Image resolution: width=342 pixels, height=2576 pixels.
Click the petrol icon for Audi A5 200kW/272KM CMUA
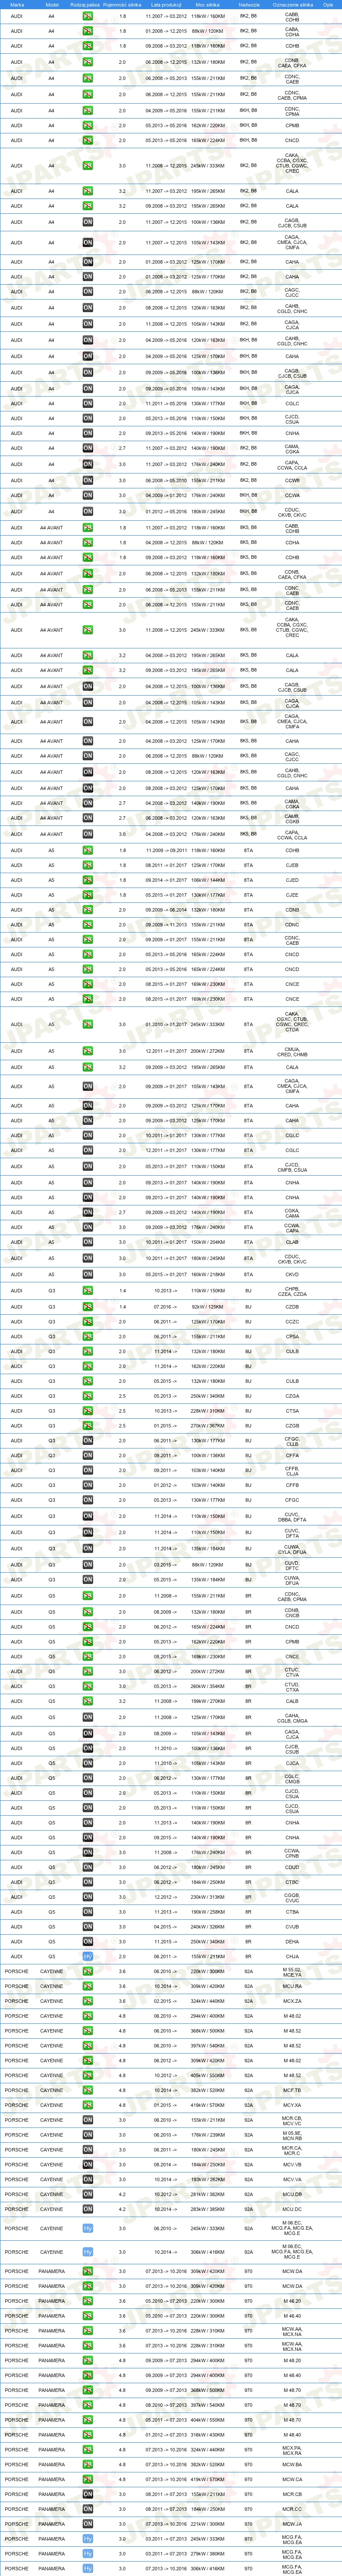(88, 1052)
